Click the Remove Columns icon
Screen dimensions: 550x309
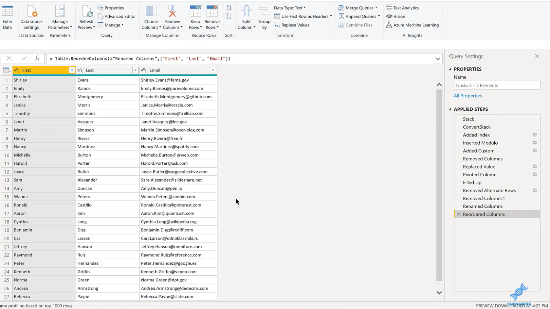173,11
